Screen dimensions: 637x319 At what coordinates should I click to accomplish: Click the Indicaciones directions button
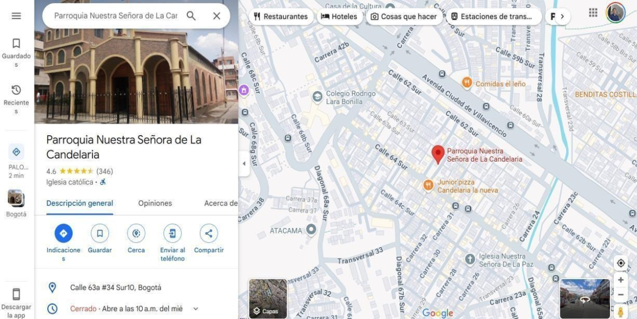63,233
